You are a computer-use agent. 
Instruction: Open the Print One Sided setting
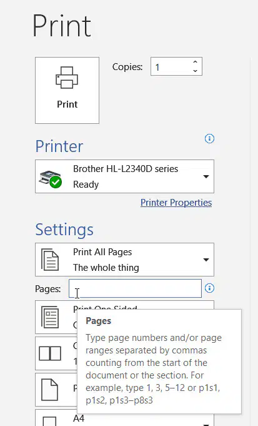pyautogui.click(x=124, y=317)
